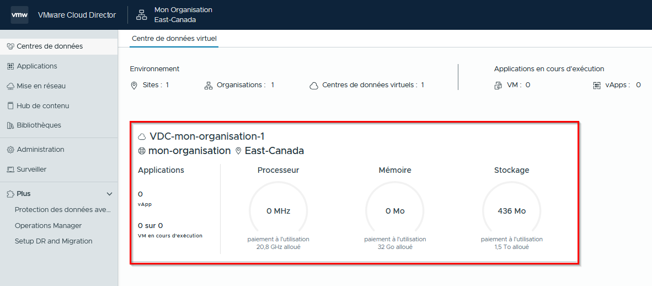Go to Mise en réseau
Screen dimensions: 652x286
[x=41, y=86]
